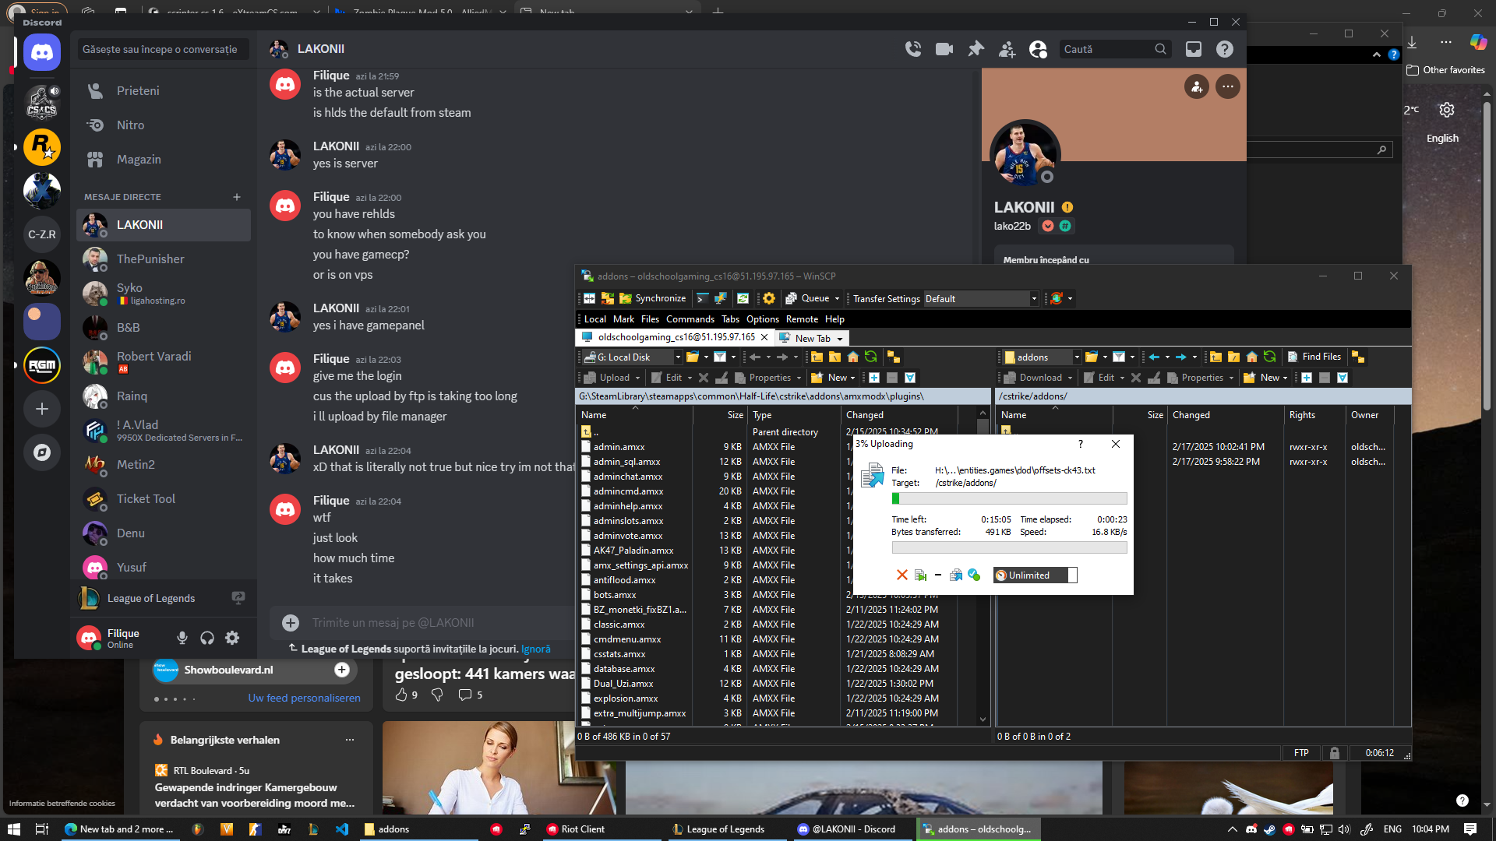Open the Remote menu in WinSCP
Screen dimensions: 1496x841
click(802, 319)
